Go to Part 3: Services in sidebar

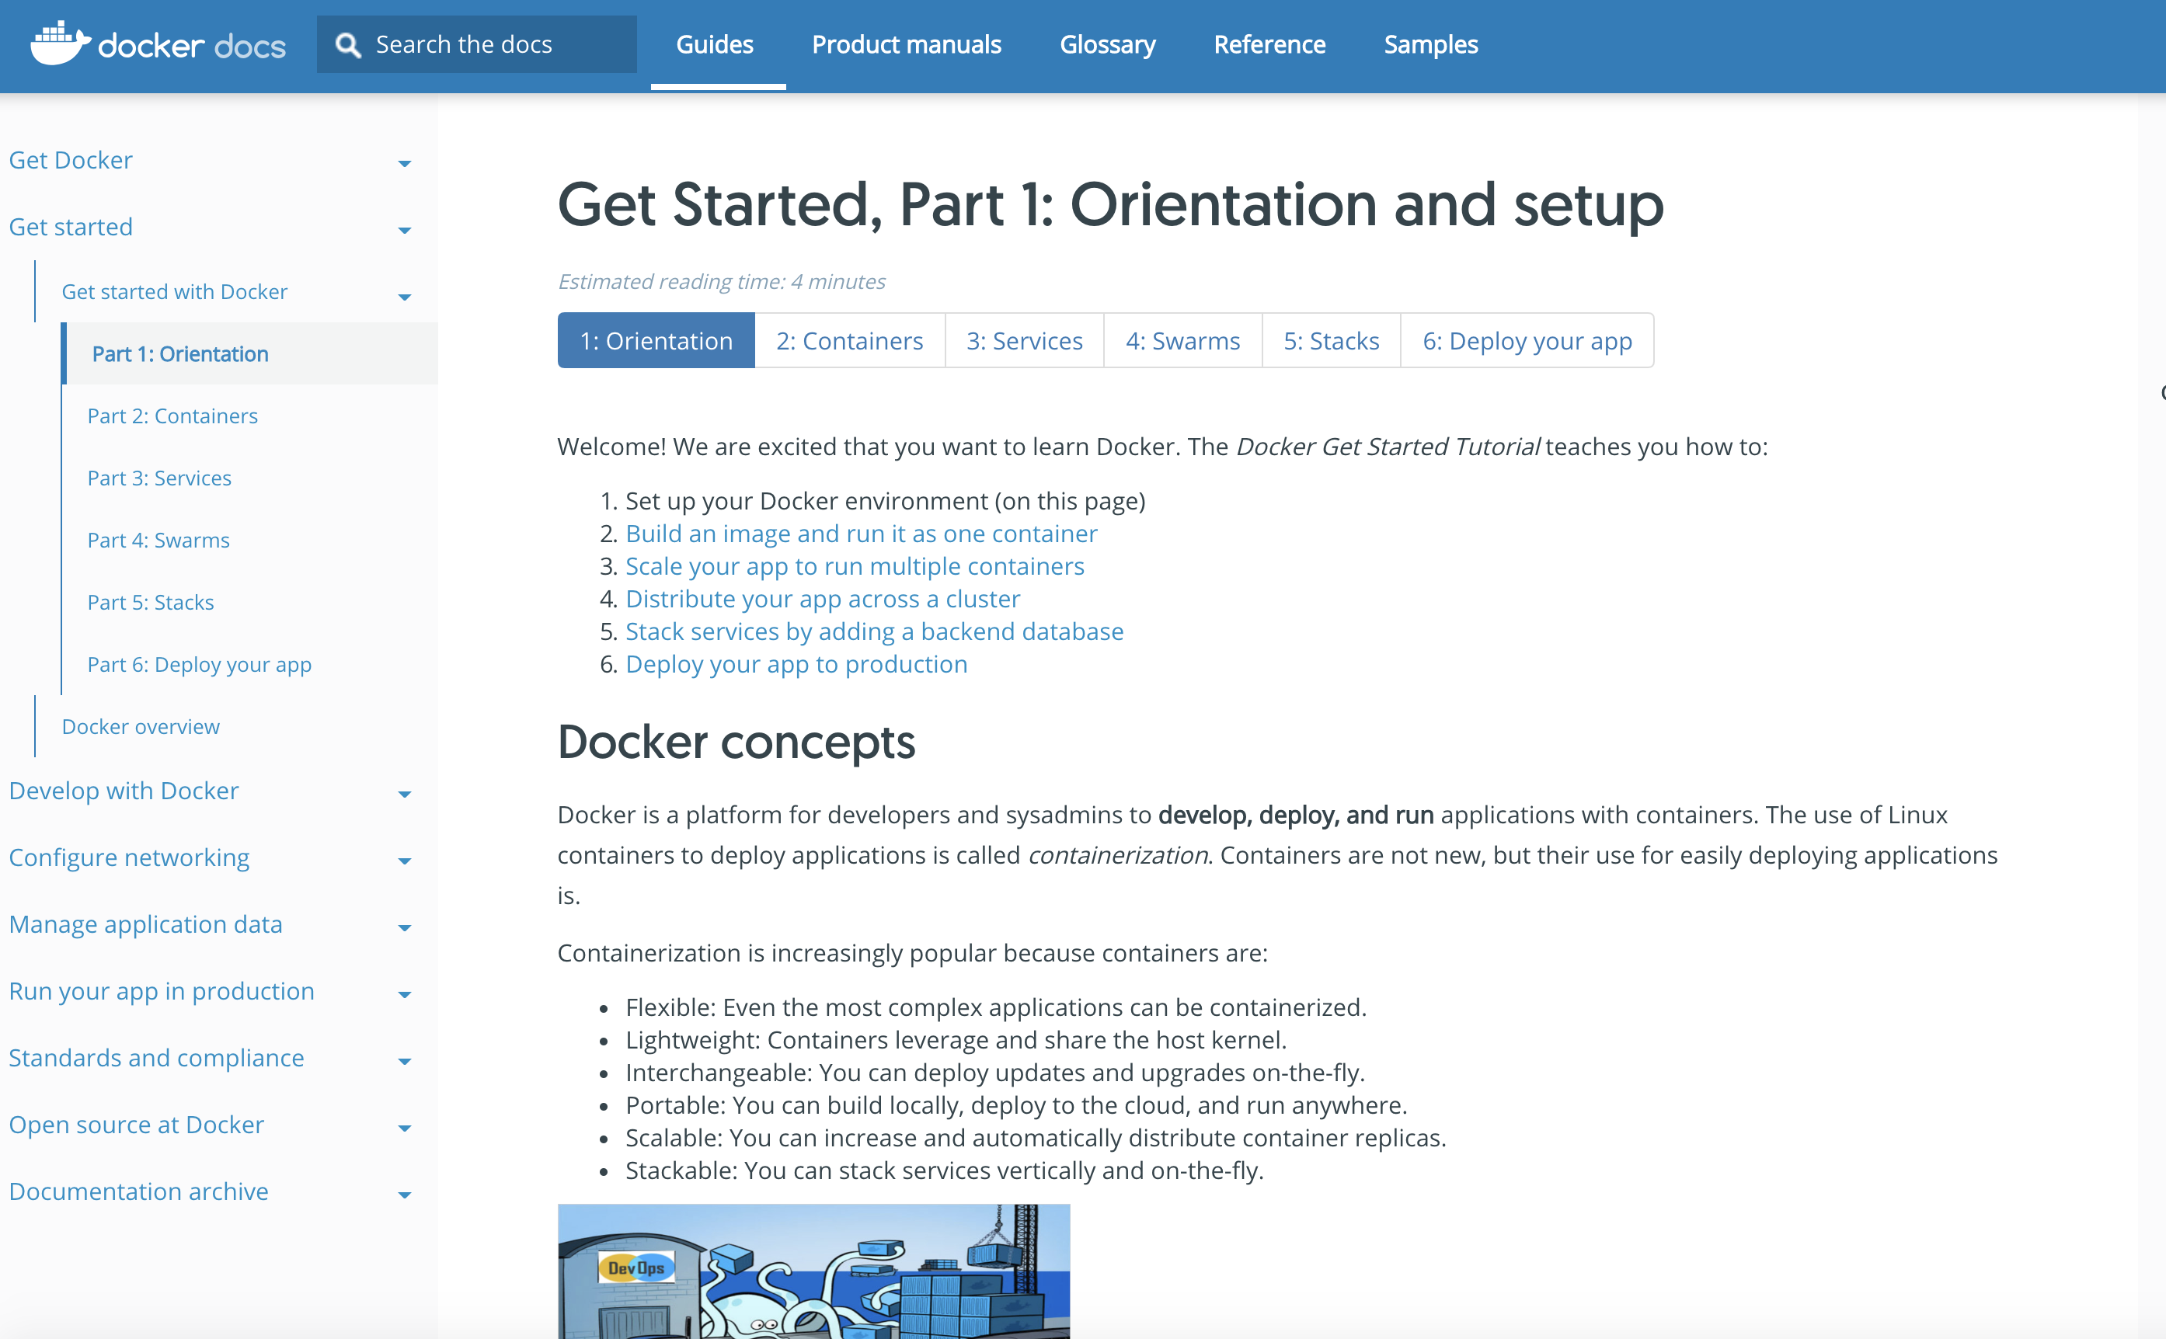[159, 478]
